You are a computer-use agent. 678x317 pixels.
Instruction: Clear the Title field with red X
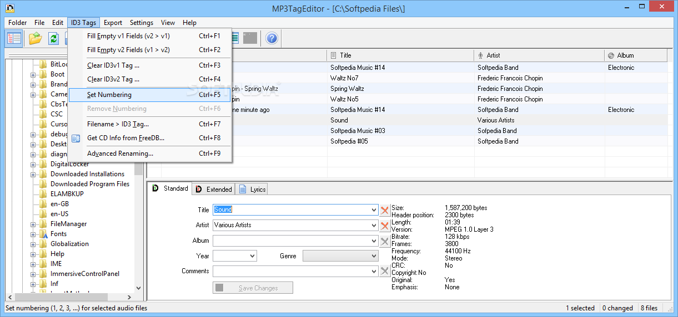tap(385, 210)
